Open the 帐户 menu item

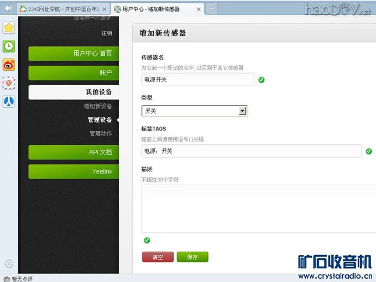[74, 72]
